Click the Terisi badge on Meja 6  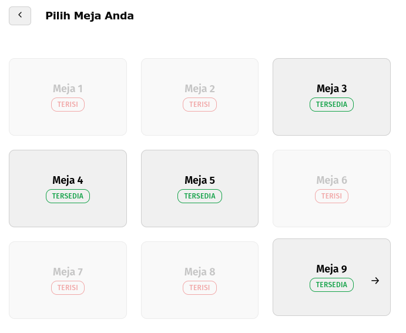click(331, 196)
